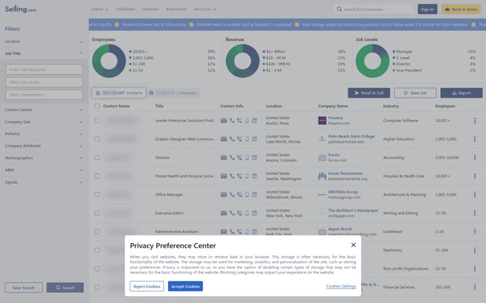This screenshot has height=303, width=486.
Task: Click Reject Cookies button
Action: 147,286
